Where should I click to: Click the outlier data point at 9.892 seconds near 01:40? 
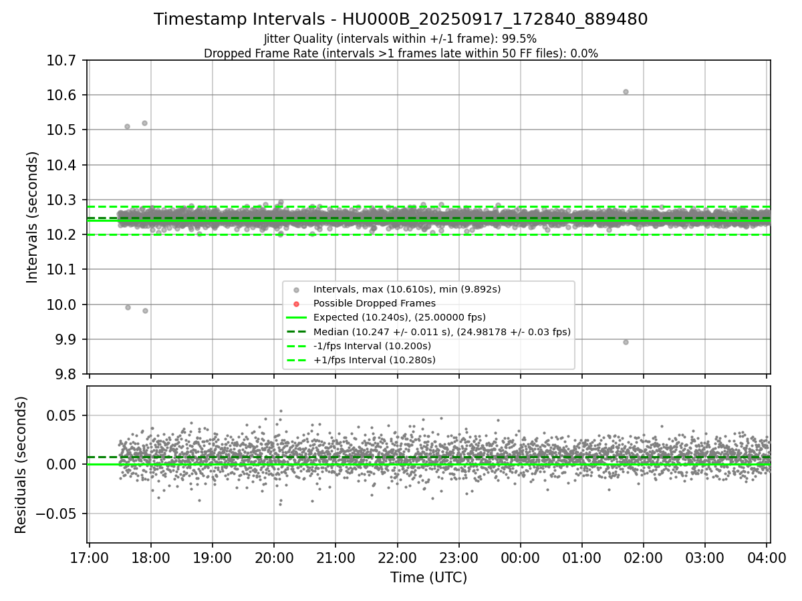click(x=626, y=342)
